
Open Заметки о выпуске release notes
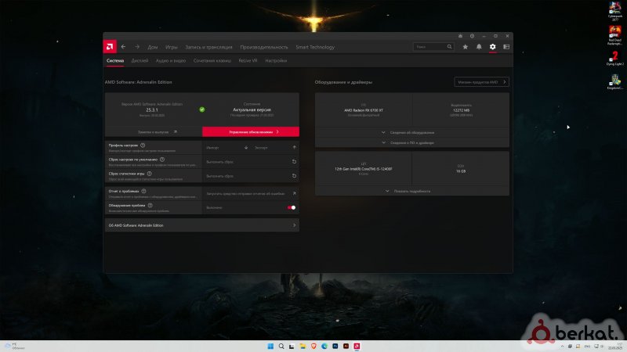pyautogui.click(x=154, y=131)
